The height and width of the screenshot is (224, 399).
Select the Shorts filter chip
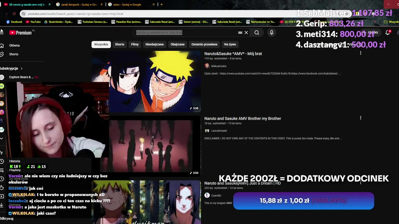coord(119,44)
